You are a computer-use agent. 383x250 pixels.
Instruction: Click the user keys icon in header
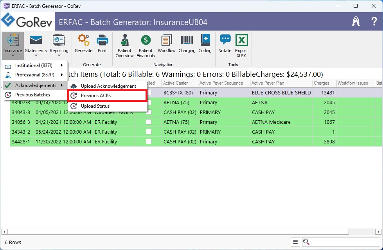pos(356,22)
